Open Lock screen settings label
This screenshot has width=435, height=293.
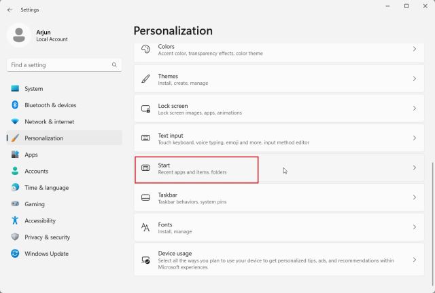pyautogui.click(x=173, y=106)
